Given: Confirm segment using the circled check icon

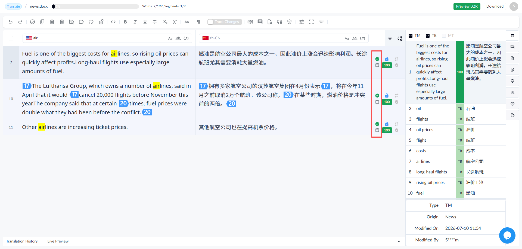Looking at the screenshot, I should (x=32, y=22).
